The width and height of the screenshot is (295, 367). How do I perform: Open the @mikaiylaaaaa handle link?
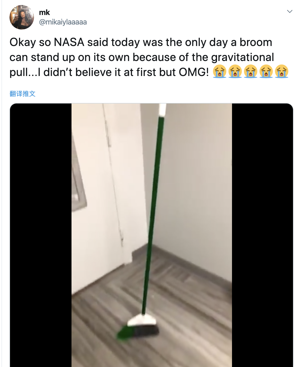tap(63, 22)
